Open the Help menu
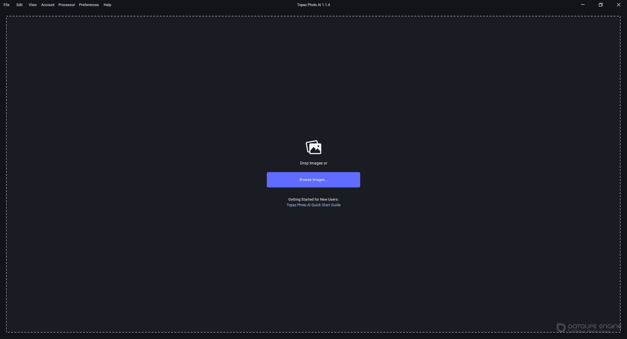This screenshot has height=339, width=627. (107, 5)
